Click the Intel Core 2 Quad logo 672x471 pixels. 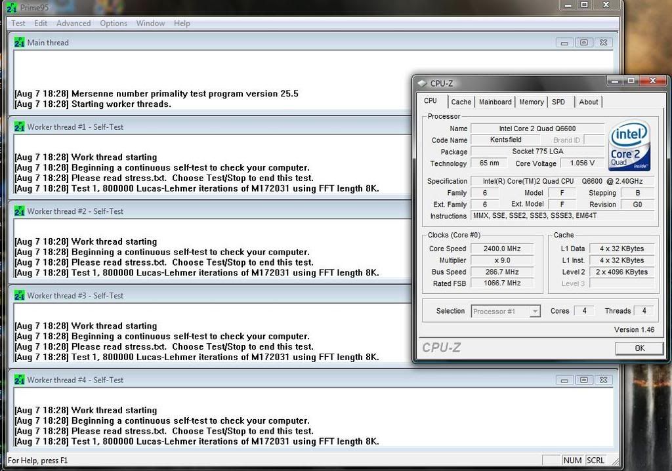[629, 146]
